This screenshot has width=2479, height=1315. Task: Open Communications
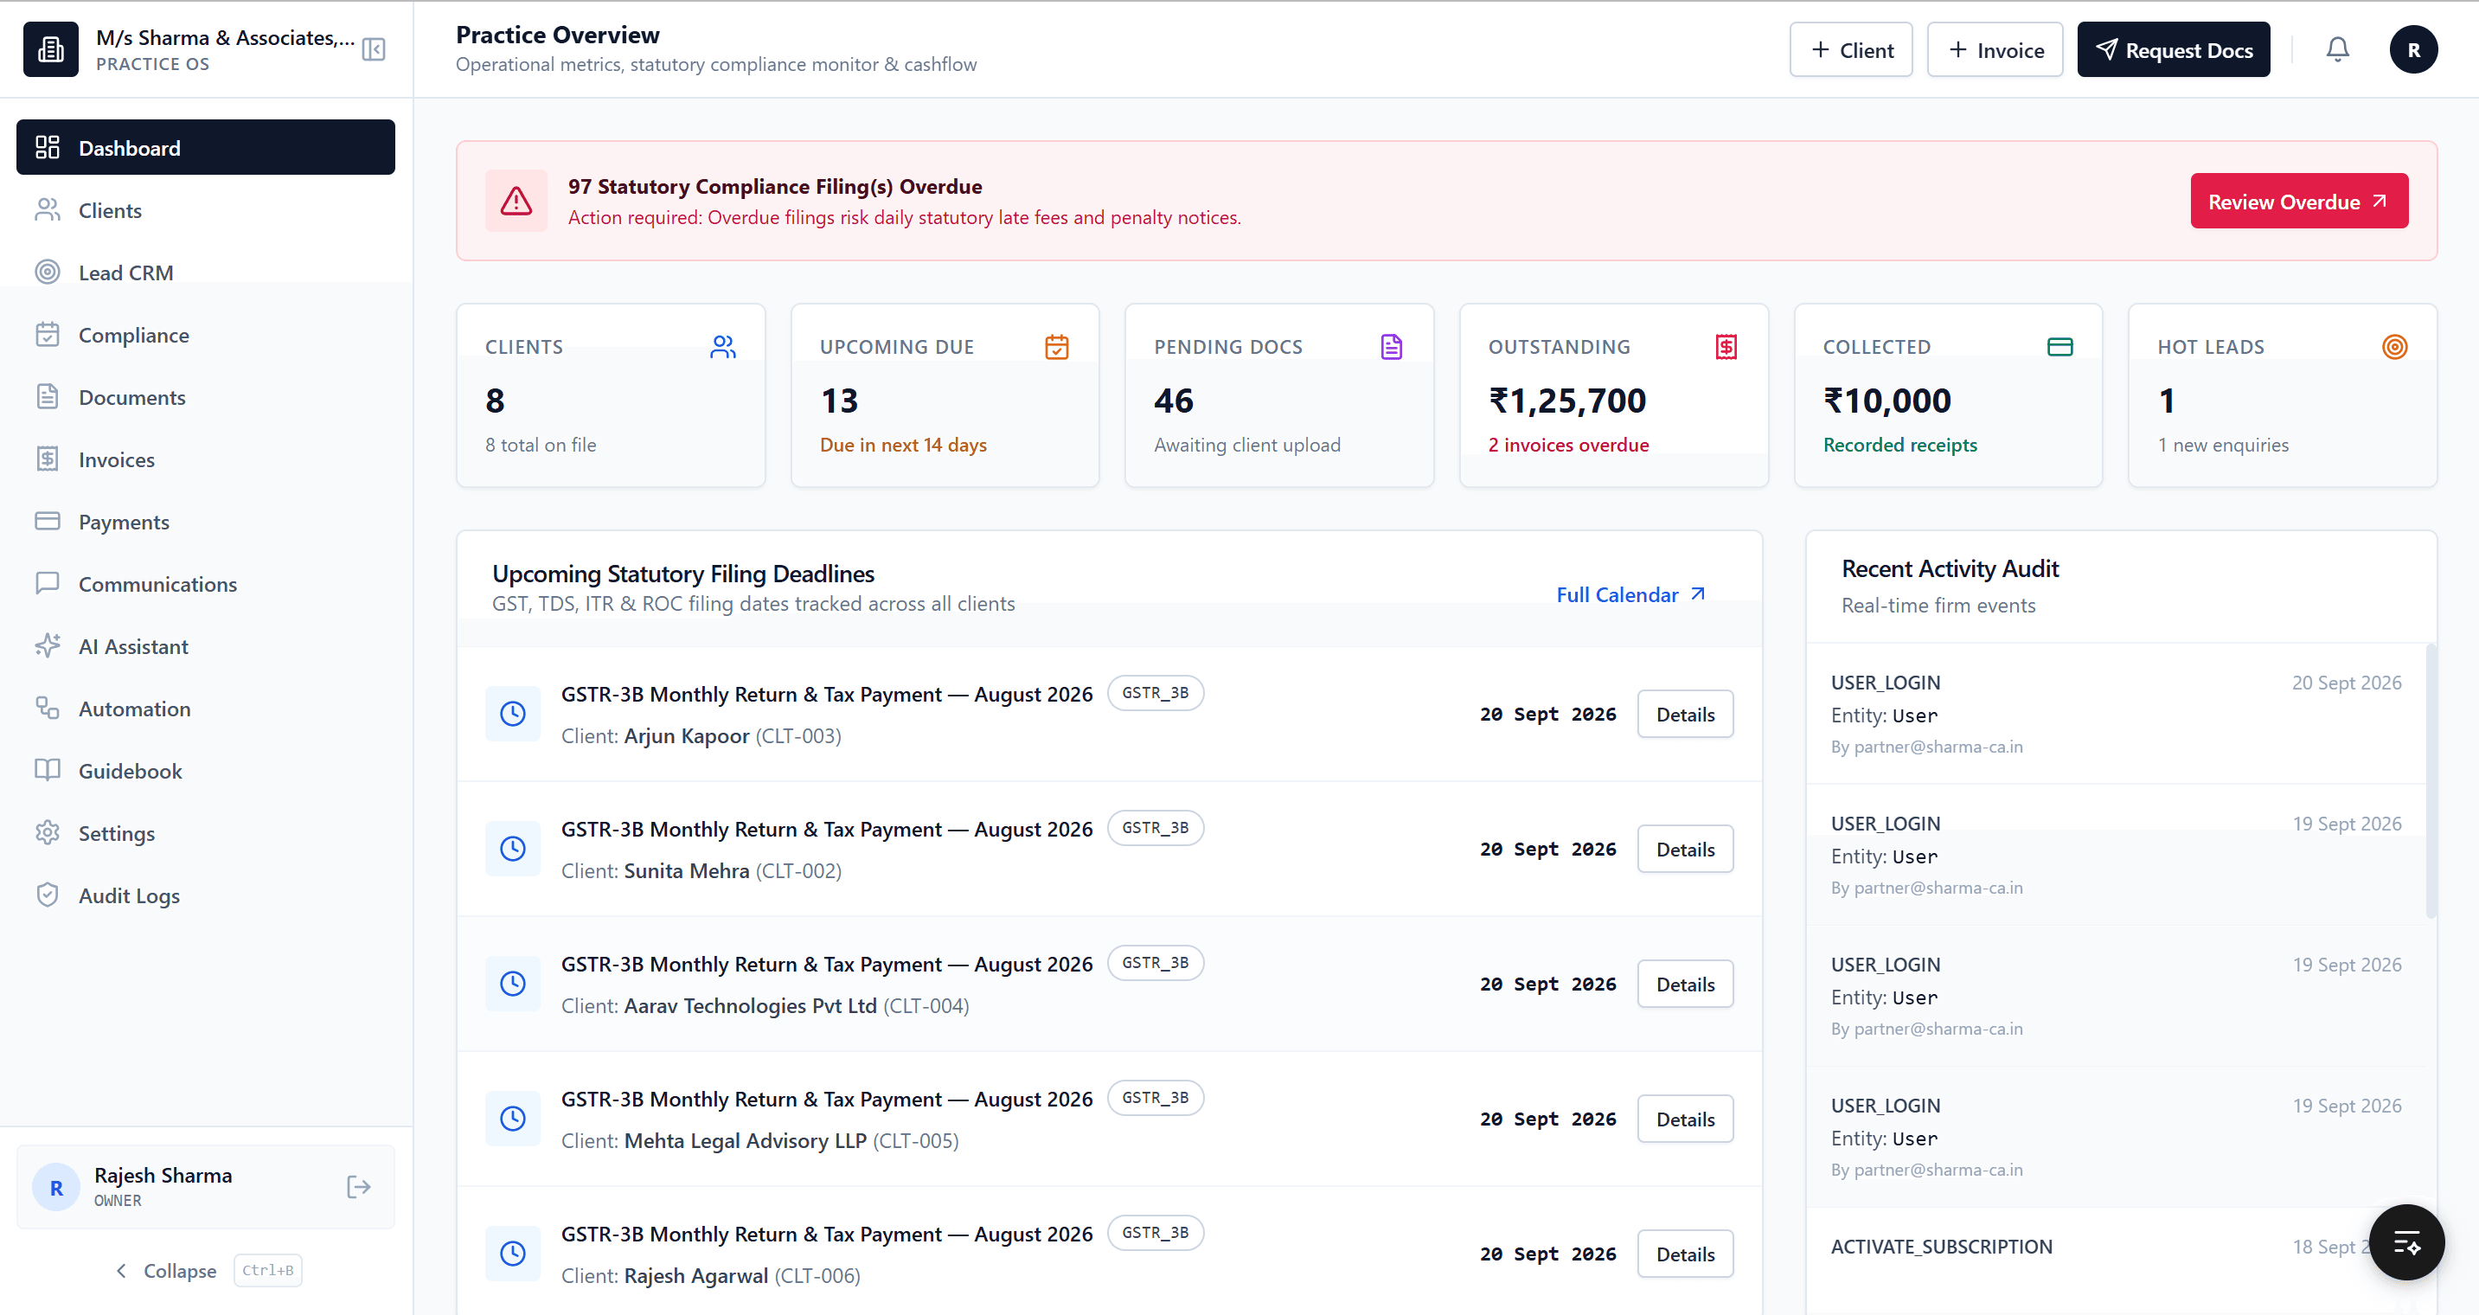coord(205,583)
